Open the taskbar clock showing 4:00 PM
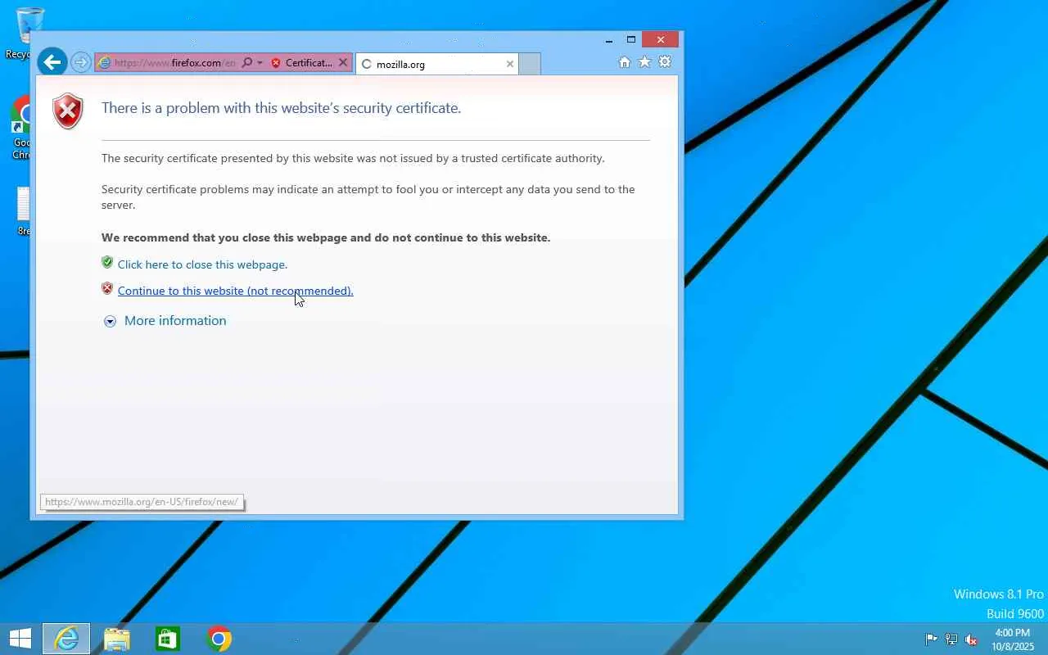 1012,639
